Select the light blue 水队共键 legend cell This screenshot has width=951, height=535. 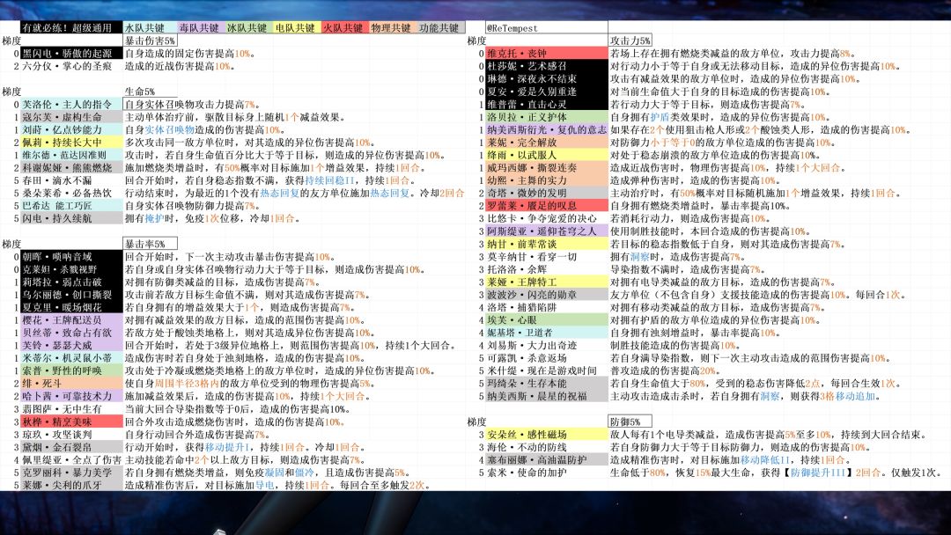coord(149,28)
